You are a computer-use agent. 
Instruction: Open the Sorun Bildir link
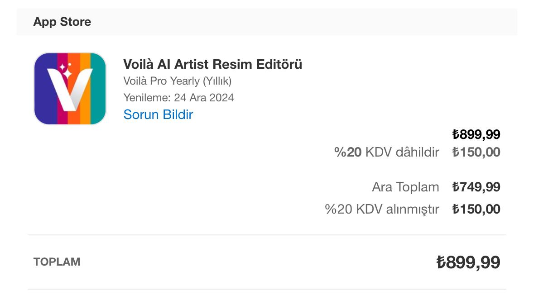[158, 114]
